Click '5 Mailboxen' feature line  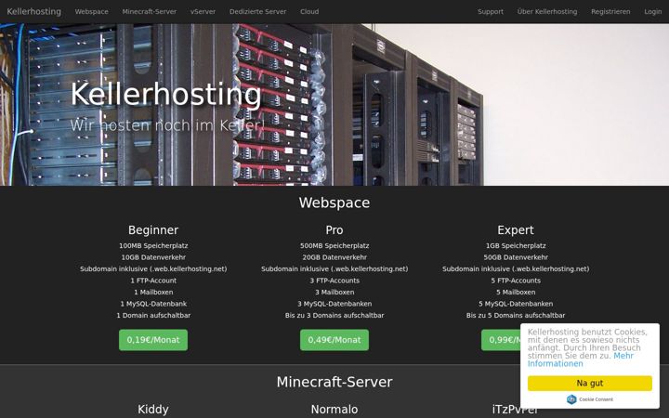(x=516, y=293)
